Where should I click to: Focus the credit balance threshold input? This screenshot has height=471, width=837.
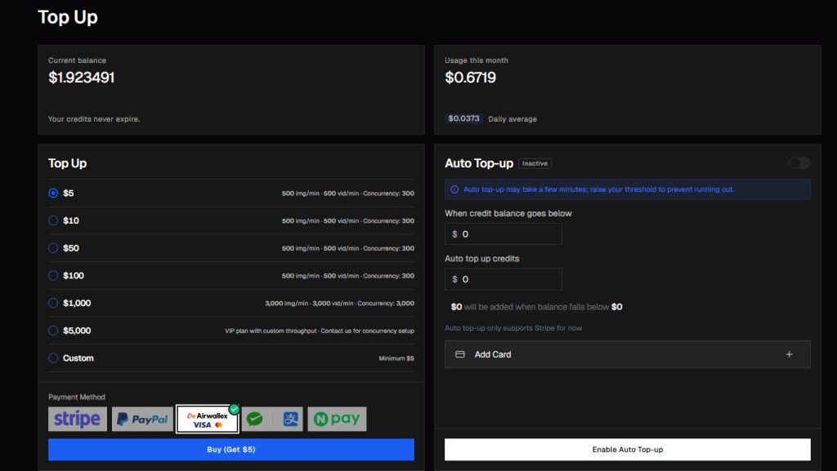504,234
